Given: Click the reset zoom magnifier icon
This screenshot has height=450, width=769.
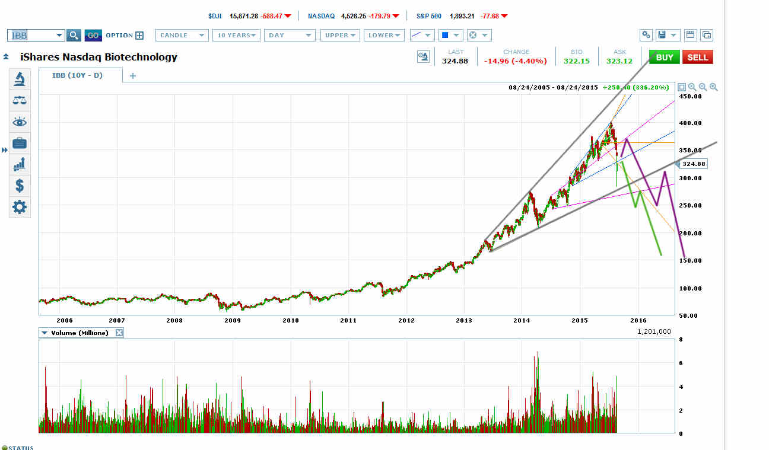Looking at the screenshot, I should point(692,87).
